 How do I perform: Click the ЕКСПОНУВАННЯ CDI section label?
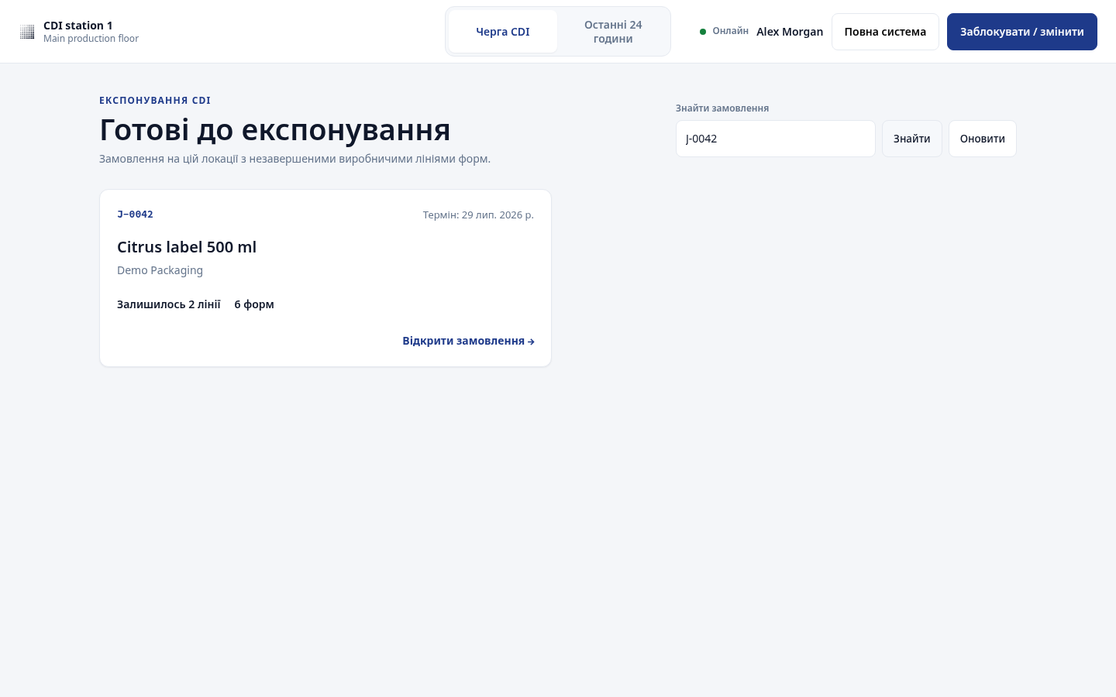coord(155,101)
